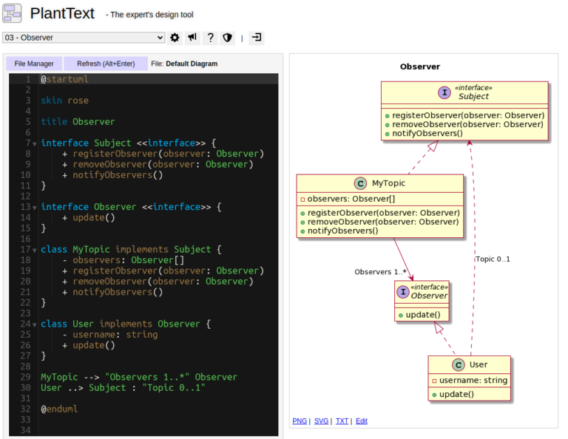This screenshot has width=568, height=439.
Task: Click the 'Topic 0..1' label in diagram
Action: [x=493, y=259]
